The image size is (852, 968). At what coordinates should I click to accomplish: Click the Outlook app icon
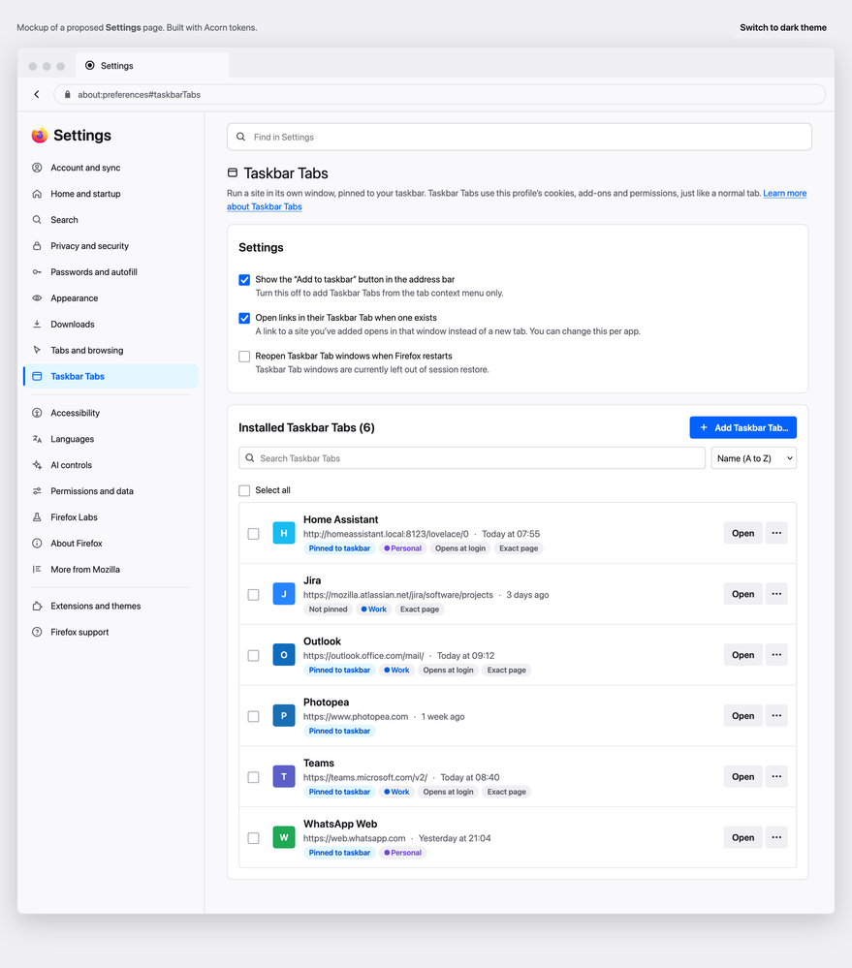[x=284, y=655]
